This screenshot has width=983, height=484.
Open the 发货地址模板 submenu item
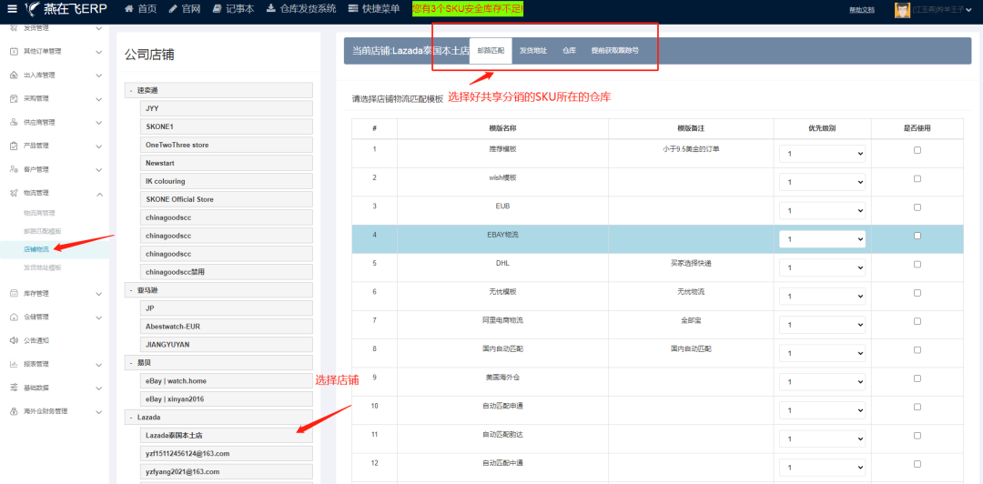[x=43, y=267]
